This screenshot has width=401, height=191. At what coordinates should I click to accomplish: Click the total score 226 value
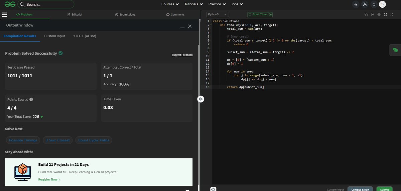(x=36, y=117)
